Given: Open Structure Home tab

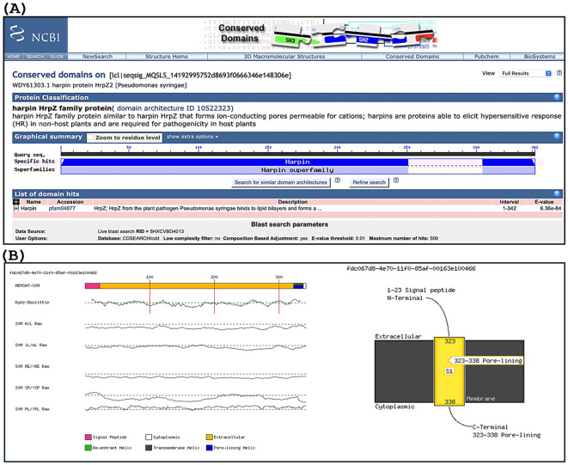Looking at the screenshot, I should coord(167,57).
